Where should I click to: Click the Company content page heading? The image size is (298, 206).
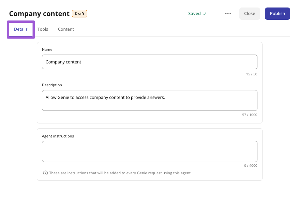(39, 14)
